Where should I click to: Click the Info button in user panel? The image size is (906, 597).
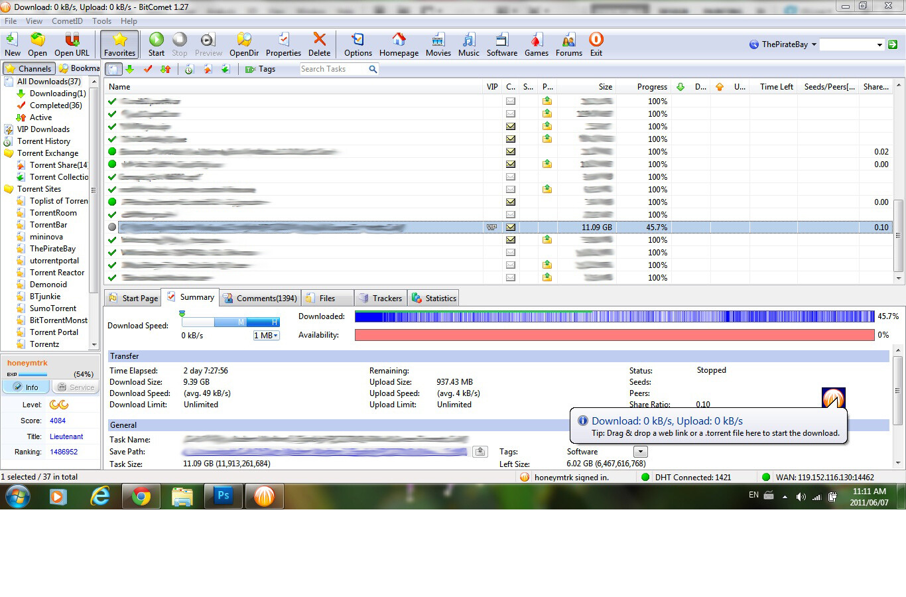click(x=25, y=387)
